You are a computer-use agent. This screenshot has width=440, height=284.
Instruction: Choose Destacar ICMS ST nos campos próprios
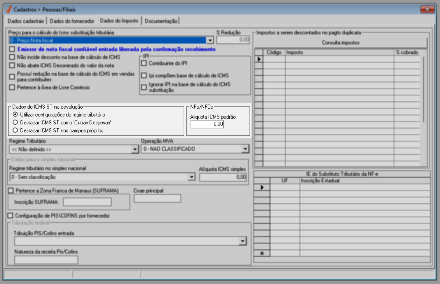[x=15, y=130]
